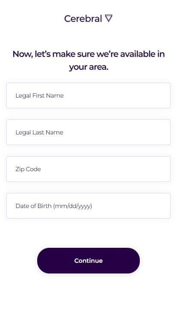Click the mm/dd/yyyy date format hint

point(73,206)
